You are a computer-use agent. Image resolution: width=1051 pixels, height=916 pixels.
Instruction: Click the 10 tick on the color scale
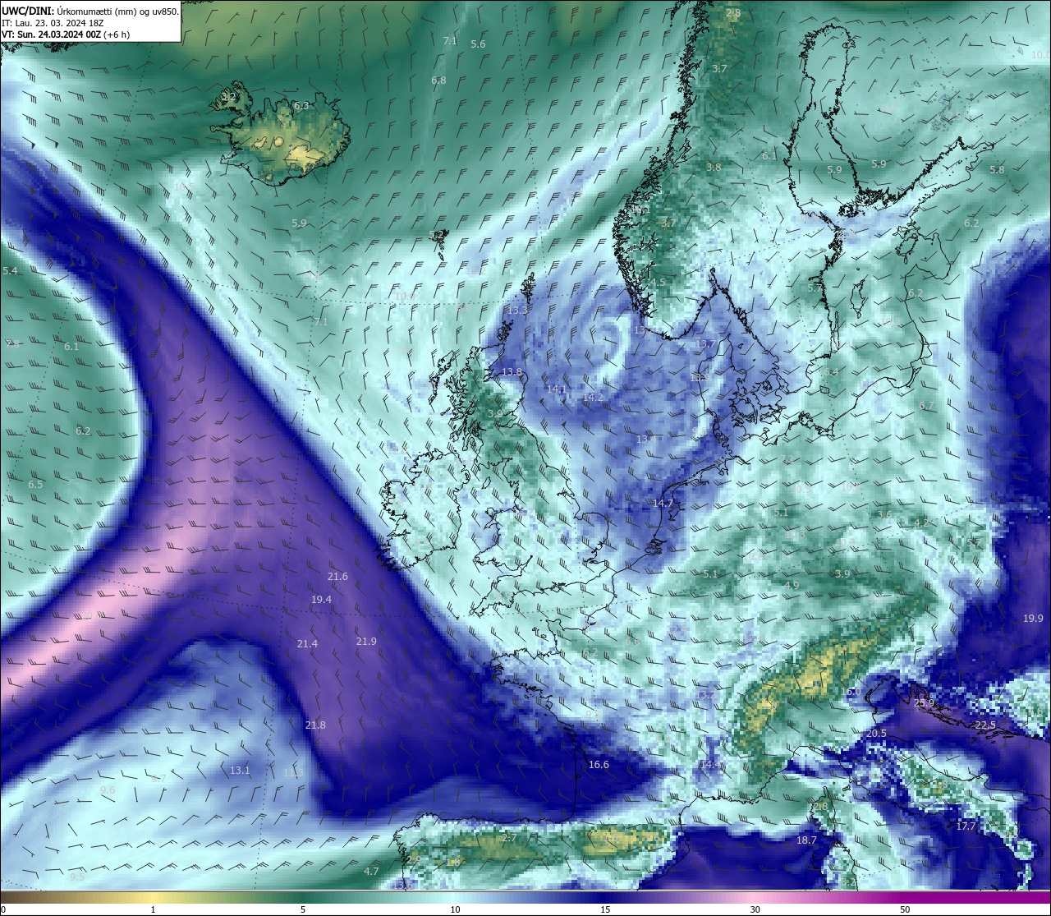[x=455, y=909]
